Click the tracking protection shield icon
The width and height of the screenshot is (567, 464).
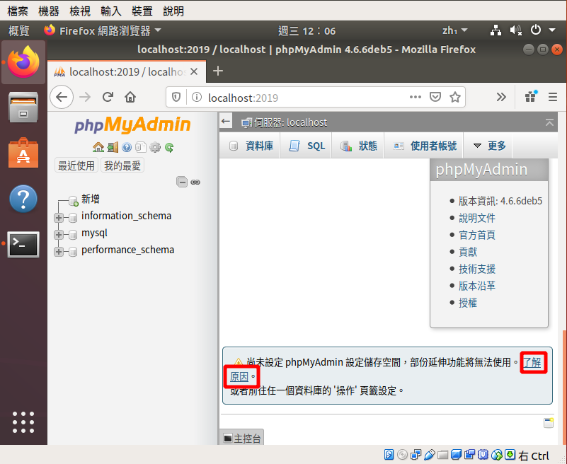176,97
